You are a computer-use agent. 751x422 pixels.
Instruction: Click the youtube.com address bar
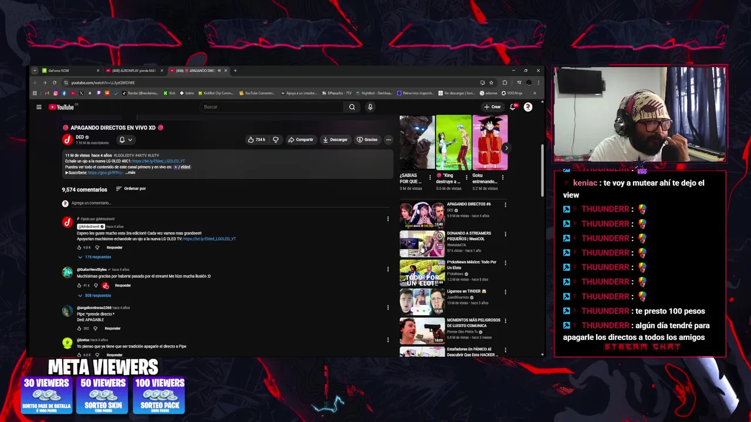click(x=270, y=83)
